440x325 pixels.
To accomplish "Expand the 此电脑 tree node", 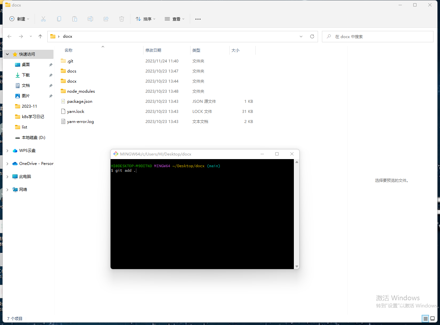I will (x=8, y=177).
